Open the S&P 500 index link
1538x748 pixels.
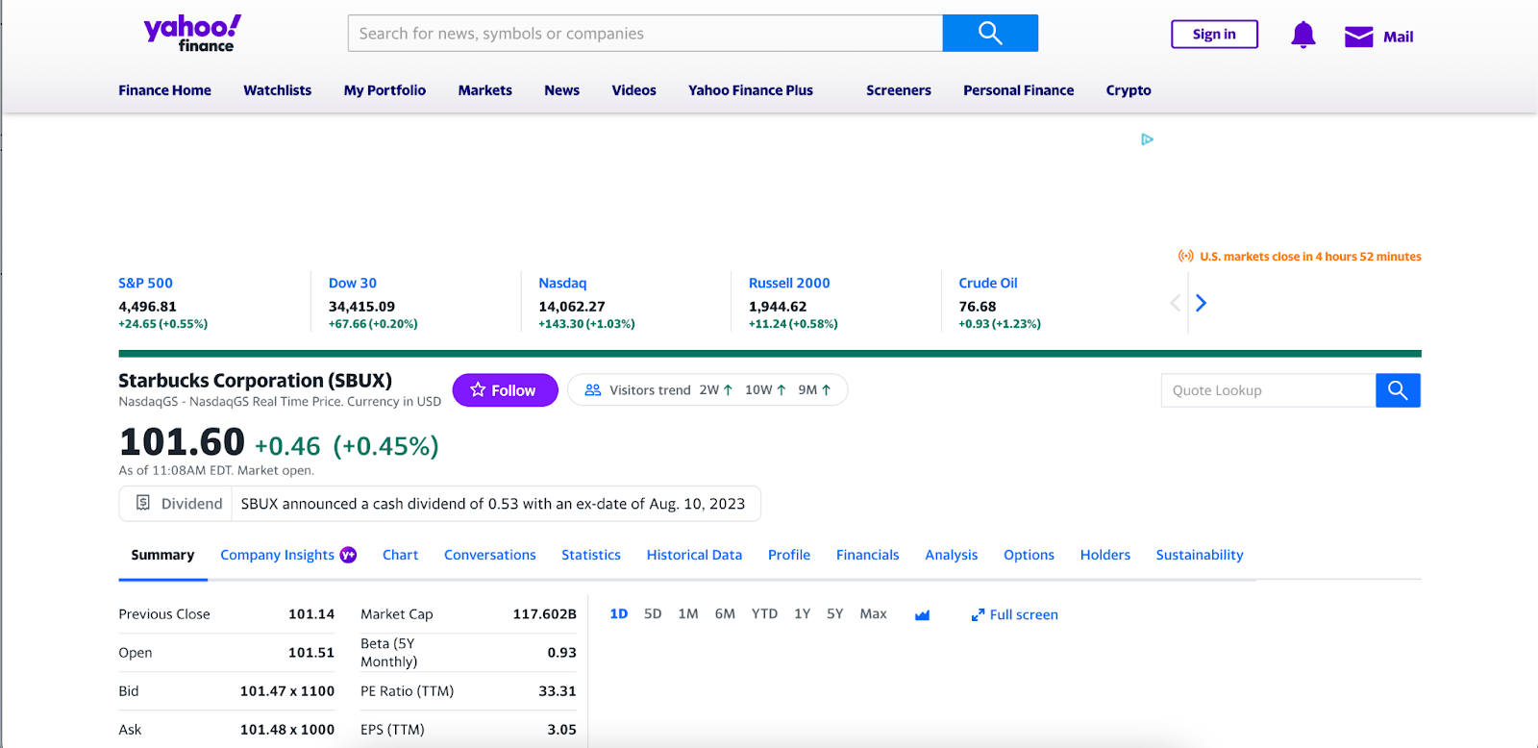145,283
